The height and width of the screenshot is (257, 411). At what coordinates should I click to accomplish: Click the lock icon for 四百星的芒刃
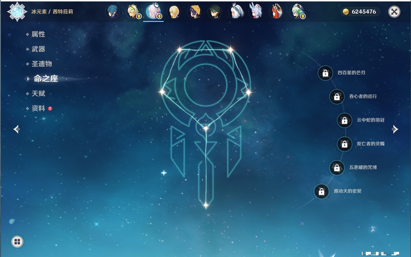(x=325, y=73)
